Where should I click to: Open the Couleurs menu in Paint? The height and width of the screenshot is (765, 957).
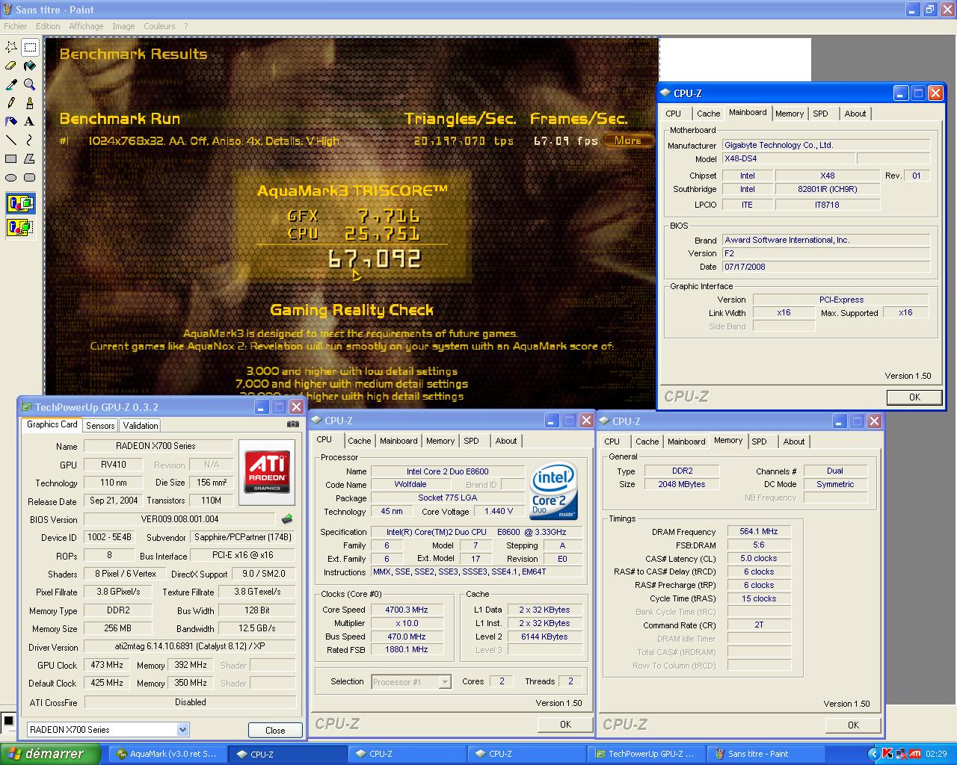click(x=159, y=26)
